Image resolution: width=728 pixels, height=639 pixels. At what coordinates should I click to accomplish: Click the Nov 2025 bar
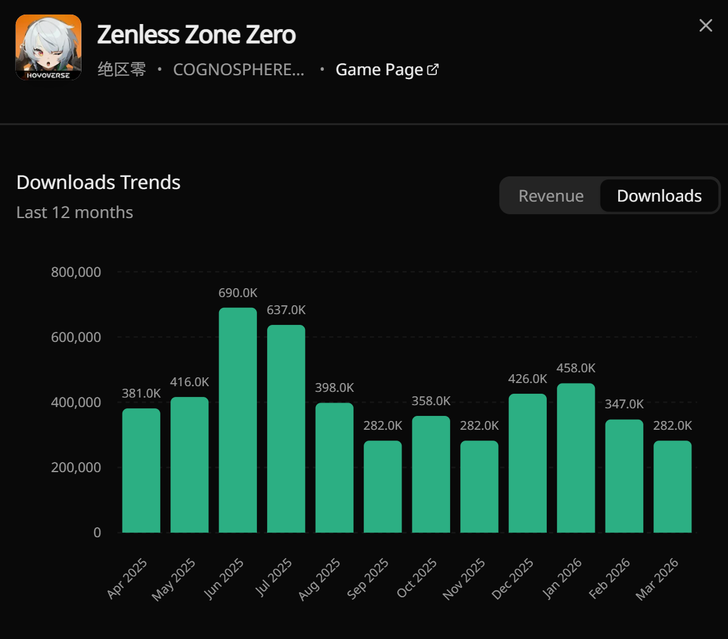point(479,487)
